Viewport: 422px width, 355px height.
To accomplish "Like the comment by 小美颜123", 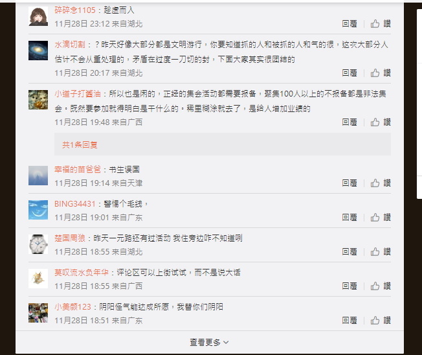I will point(381,321).
